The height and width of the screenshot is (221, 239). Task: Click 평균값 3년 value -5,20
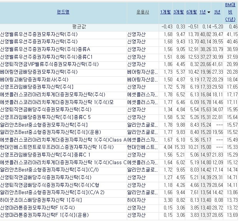(x=217, y=27)
